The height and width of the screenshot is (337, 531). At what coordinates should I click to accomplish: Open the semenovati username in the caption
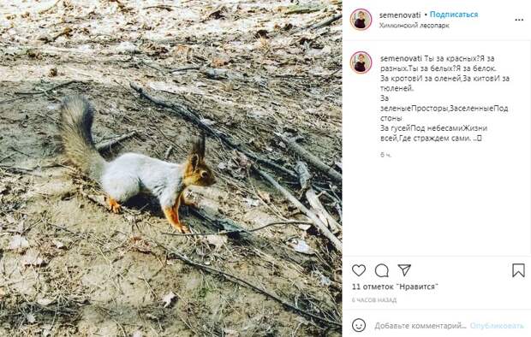(401, 58)
